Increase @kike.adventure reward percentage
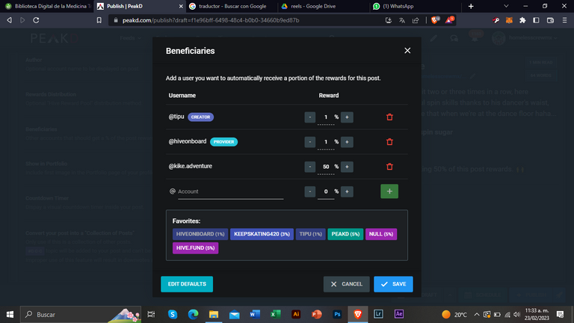 [347, 167]
